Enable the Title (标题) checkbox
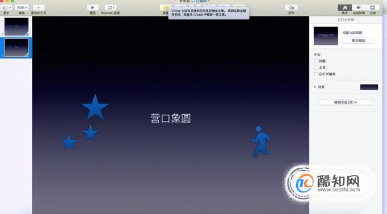387x214 pixels. [316, 61]
